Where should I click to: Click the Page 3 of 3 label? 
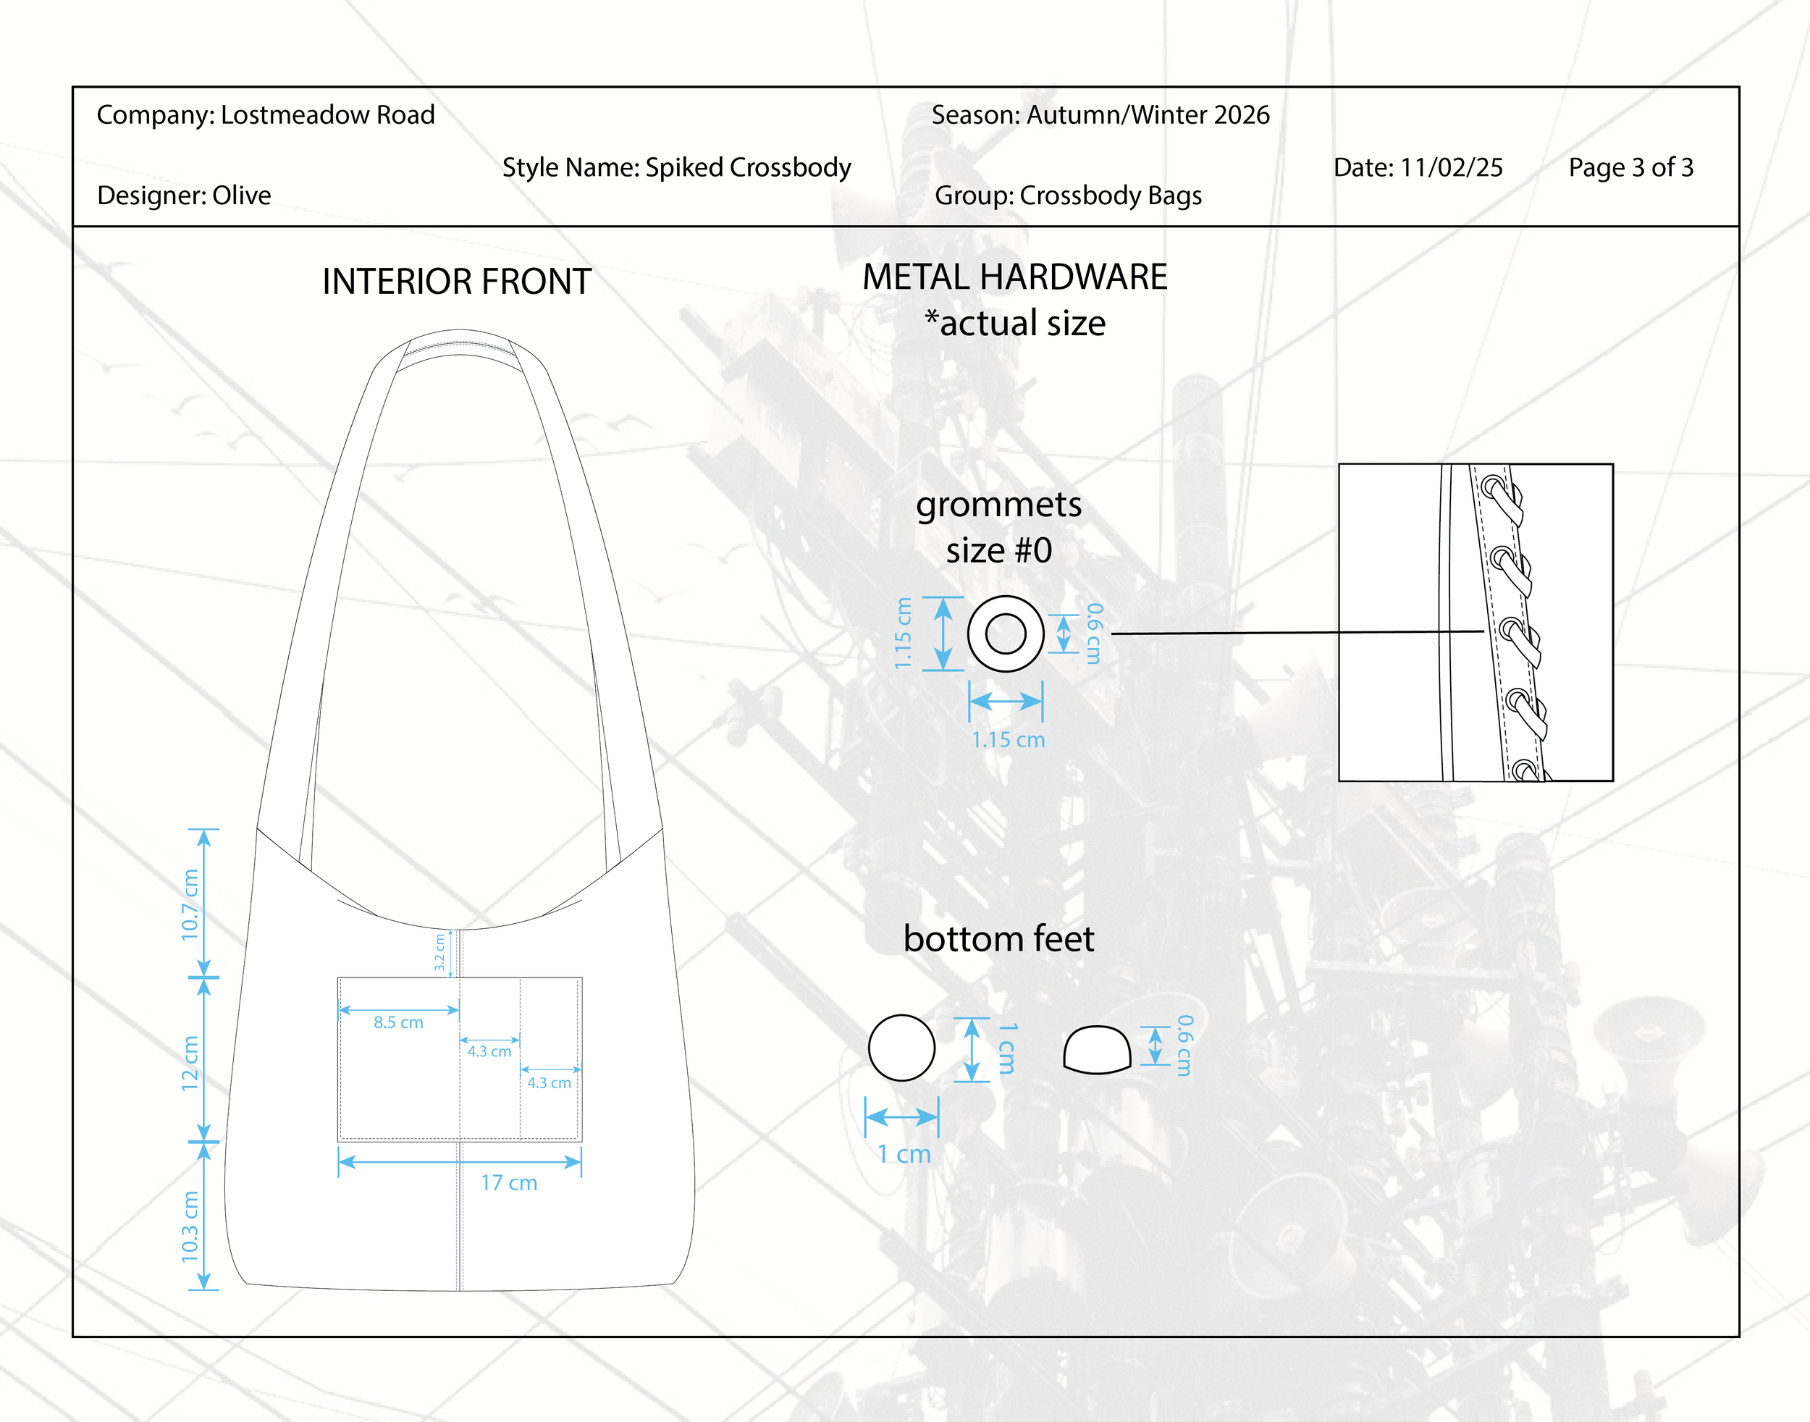[1630, 167]
